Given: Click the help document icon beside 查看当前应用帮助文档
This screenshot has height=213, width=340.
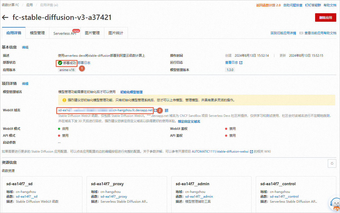Looking at the screenshot, I should tap(301, 33).
